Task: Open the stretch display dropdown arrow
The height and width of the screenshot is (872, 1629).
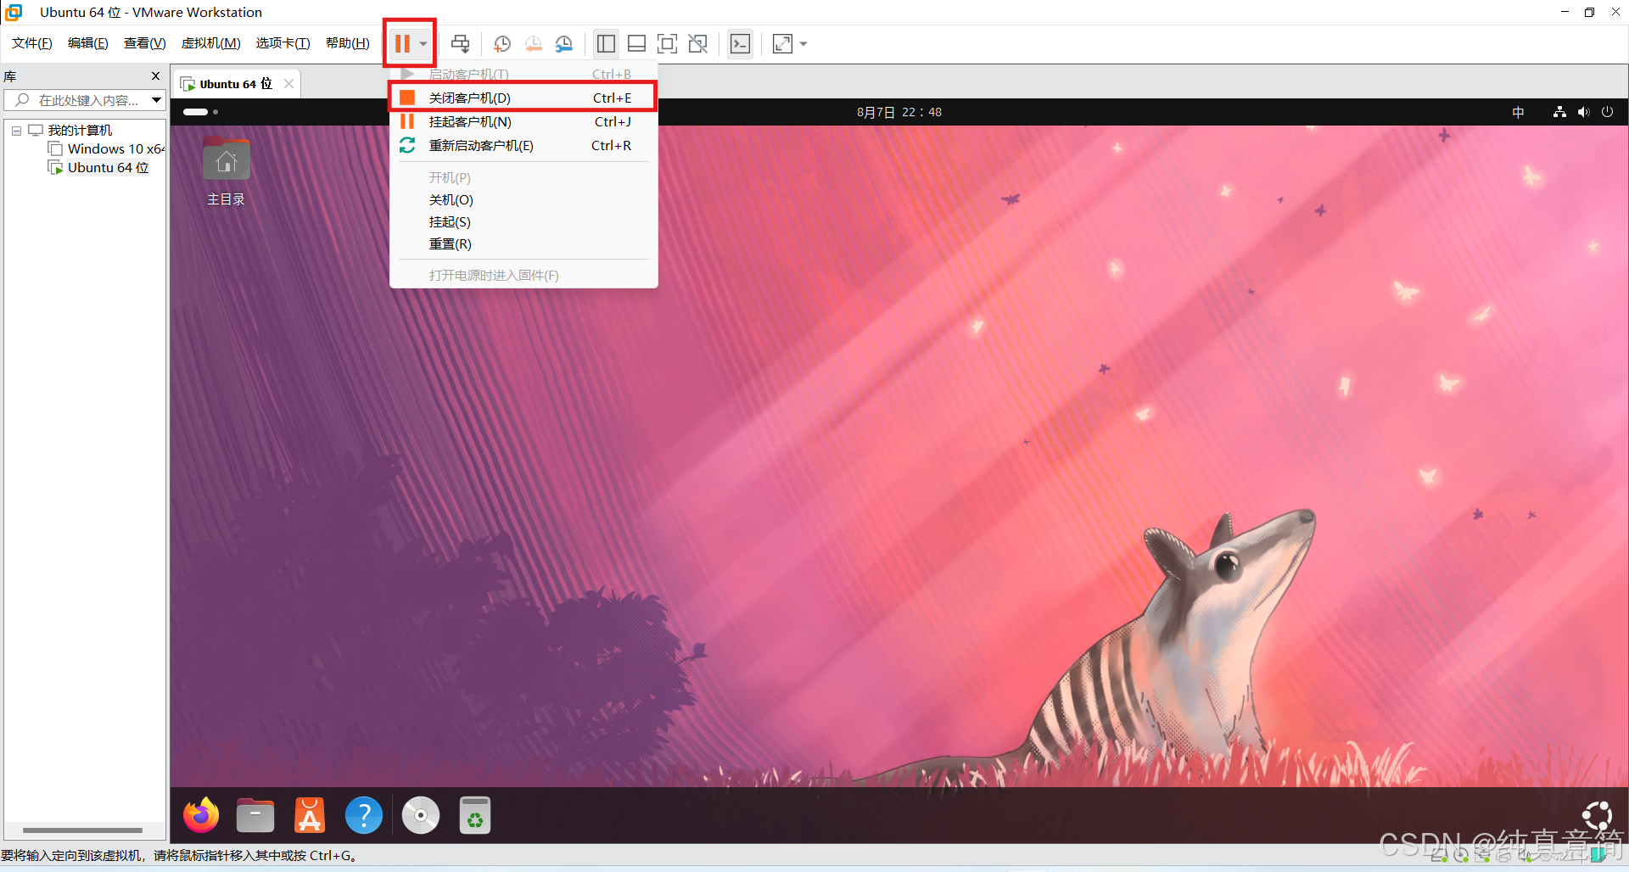Action: (x=803, y=44)
